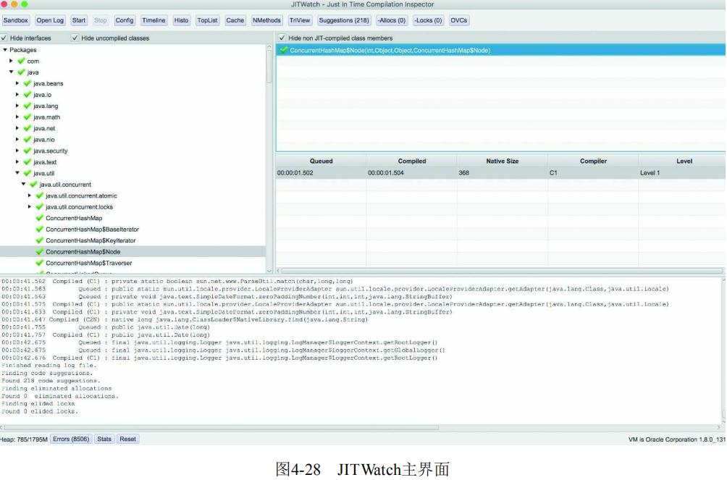This screenshot has width=727, height=480.
Task: Open the TriView window
Action: [x=300, y=20]
